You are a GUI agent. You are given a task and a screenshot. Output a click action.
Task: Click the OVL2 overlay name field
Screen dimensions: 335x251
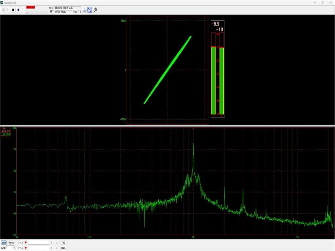[38, 248]
